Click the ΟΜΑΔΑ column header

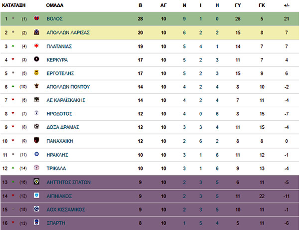[54, 5]
